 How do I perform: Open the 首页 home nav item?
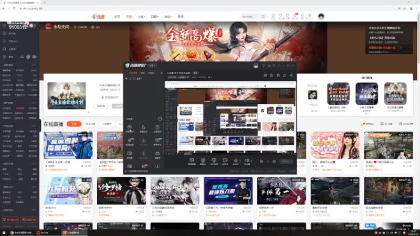[x=117, y=17]
